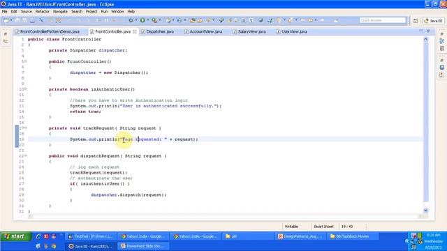Click 'return true;' on line 14
This screenshot has height=251, width=447.
(x=85, y=112)
